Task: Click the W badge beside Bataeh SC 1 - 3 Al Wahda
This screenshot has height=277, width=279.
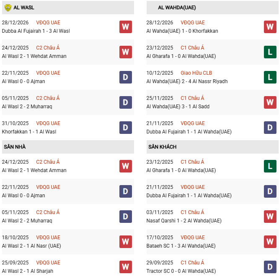Action: click(x=270, y=242)
